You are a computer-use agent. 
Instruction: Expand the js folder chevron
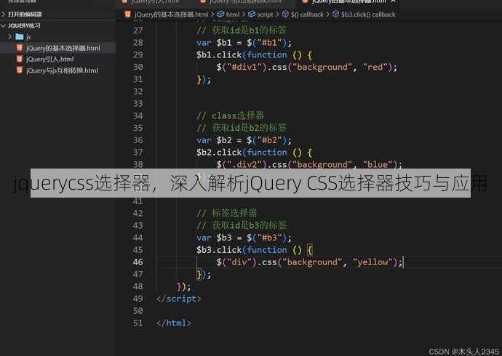(x=10, y=37)
